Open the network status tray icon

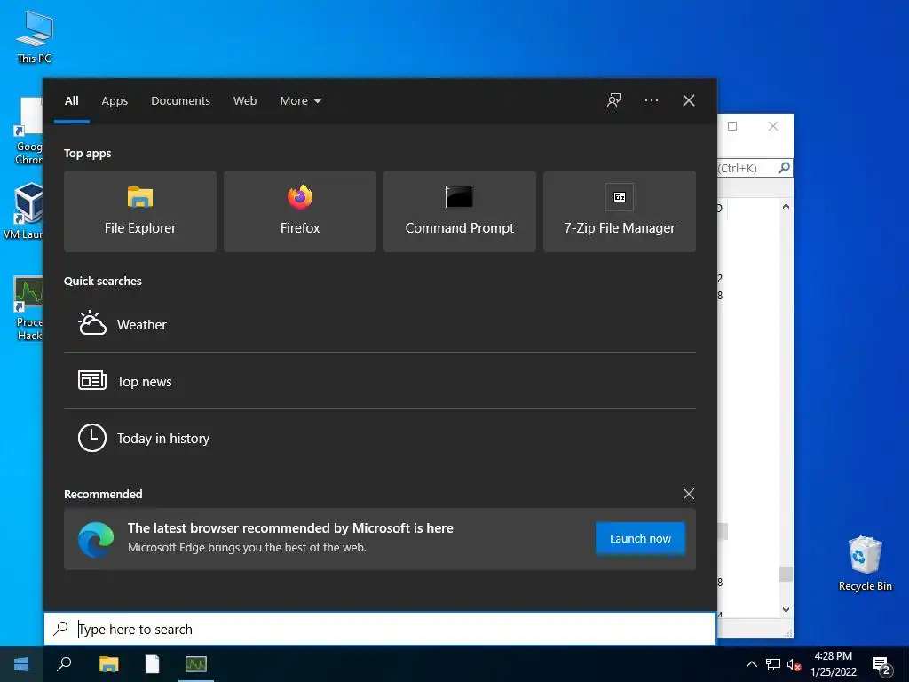[x=773, y=664]
